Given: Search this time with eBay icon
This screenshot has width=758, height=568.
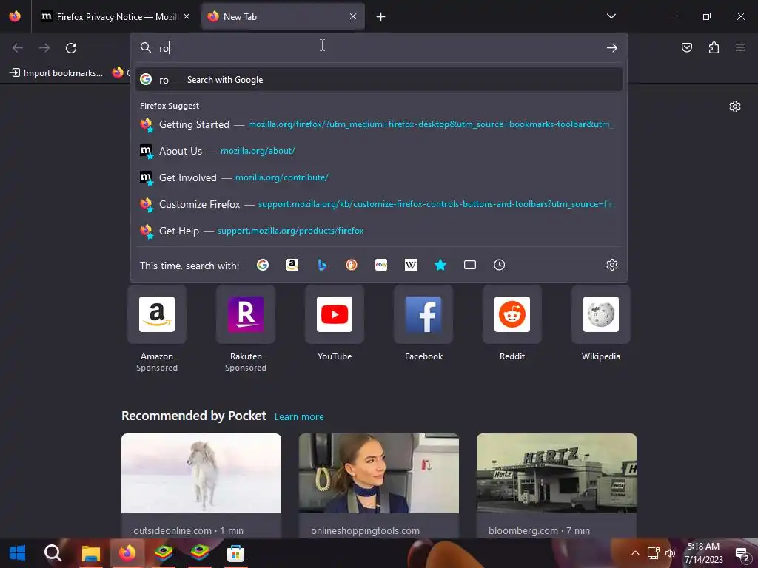Looking at the screenshot, I should pos(381,265).
